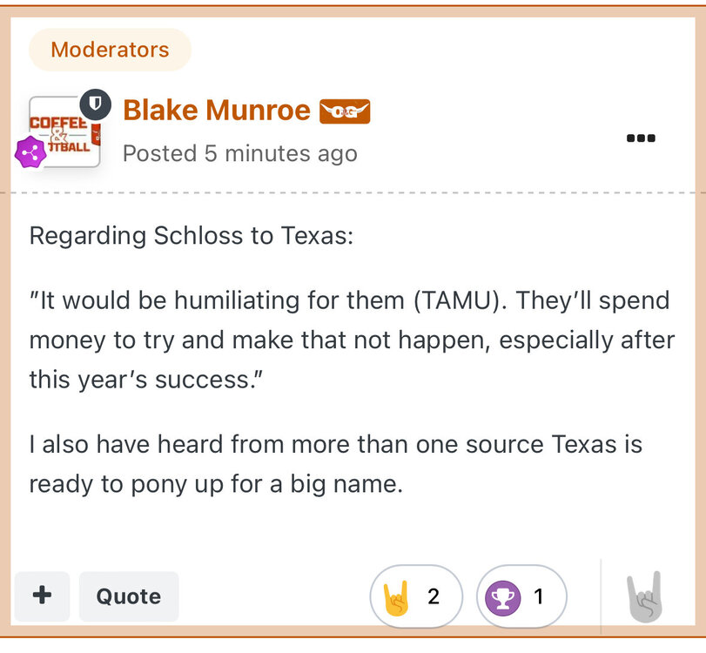Open the Moderators group badge
This screenshot has width=706, height=653.
point(110,50)
